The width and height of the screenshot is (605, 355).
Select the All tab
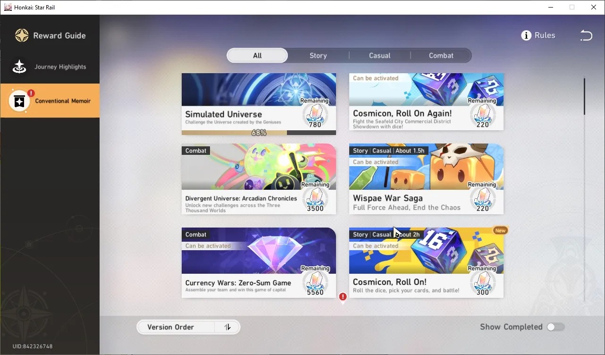point(257,56)
